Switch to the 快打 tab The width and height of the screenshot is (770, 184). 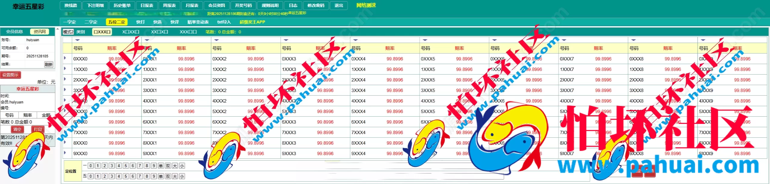click(x=140, y=22)
